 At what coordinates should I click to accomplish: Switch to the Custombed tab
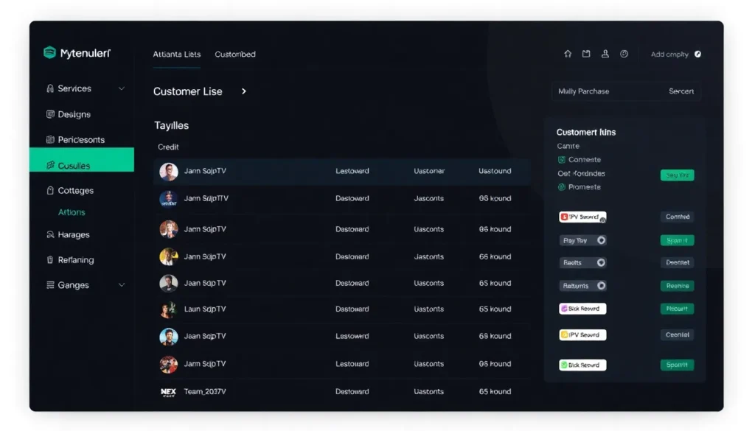235,55
